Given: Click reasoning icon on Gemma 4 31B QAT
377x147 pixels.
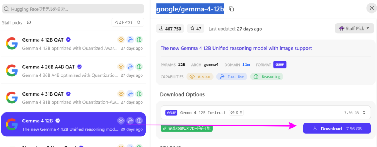Looking at the screenshot, I should click(139, 94).
